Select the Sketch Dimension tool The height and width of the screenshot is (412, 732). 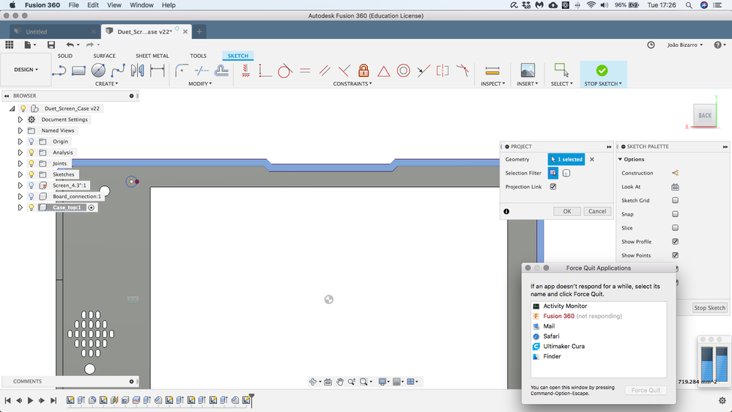click(x=158, y=70)
